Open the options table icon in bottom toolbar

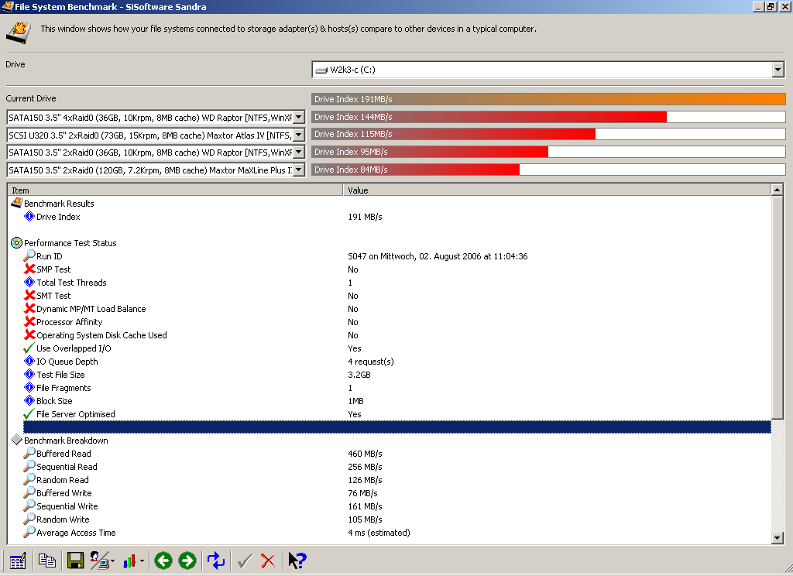(x=18, y=561)
